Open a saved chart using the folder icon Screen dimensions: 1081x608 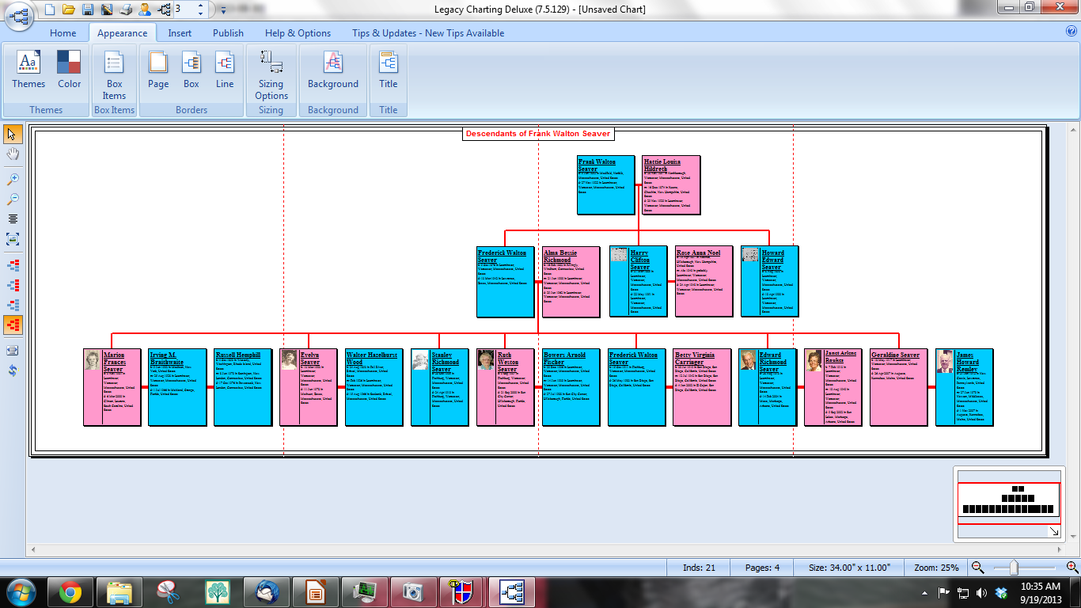(67, 9)
